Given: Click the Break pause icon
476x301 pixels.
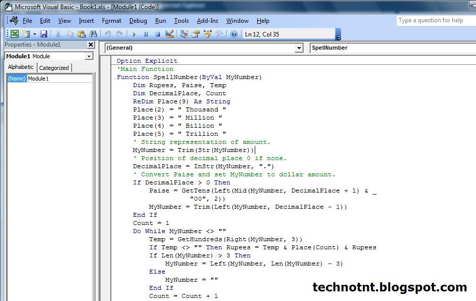Looking at the screenshot, I should [x=146, y=34].
